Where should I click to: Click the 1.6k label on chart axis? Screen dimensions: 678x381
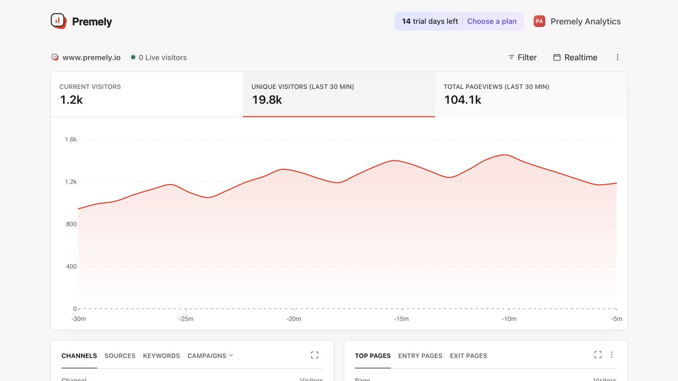[71, 140]
